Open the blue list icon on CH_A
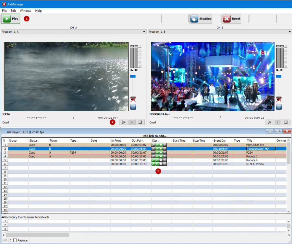This screenshot has width=292, height=244. pyautogui.click(x=133, y=107)
